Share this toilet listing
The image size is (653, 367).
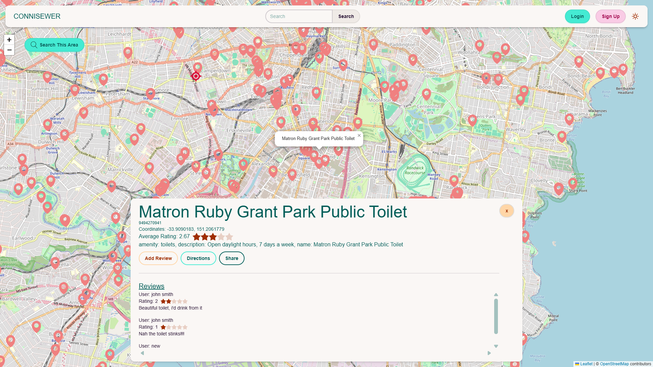click(x=232, y=258)
